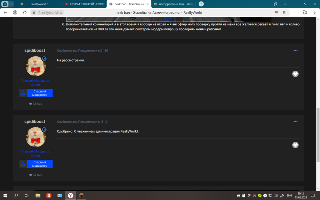
Task: Click the 'На рассмотрении.' message text
Action: pos(71,60)
